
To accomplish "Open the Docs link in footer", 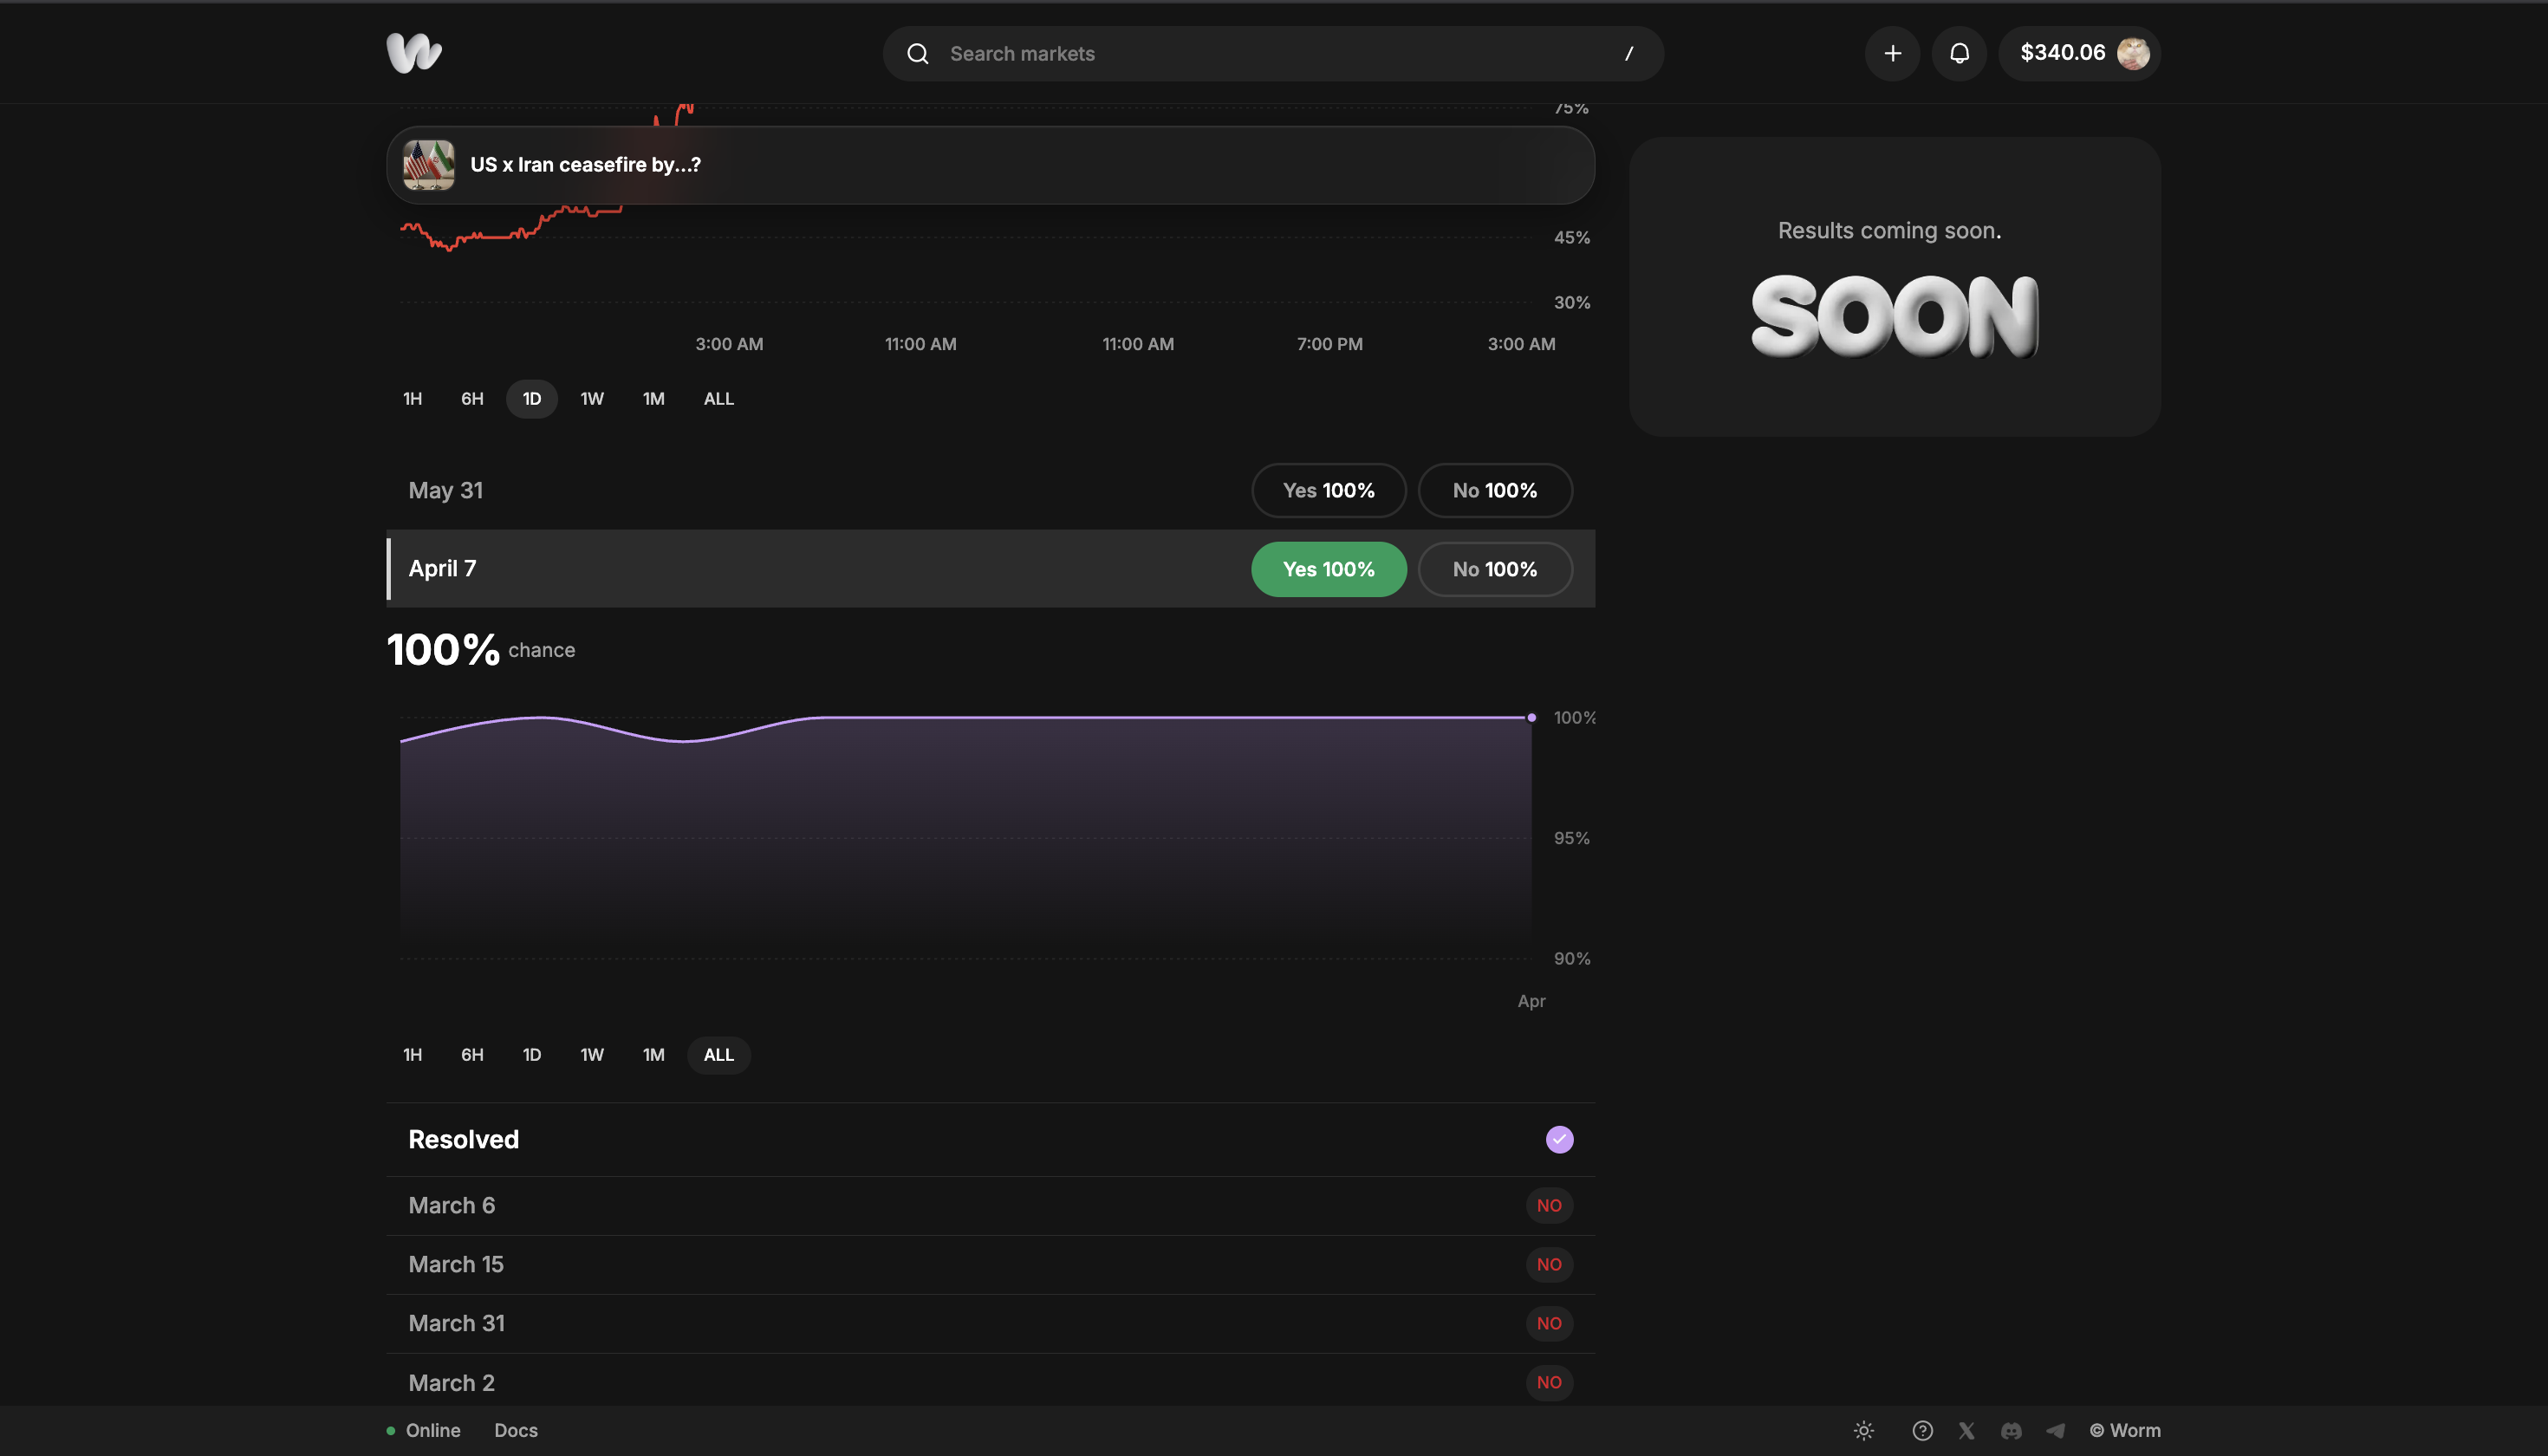I will tap(516, 1430).
